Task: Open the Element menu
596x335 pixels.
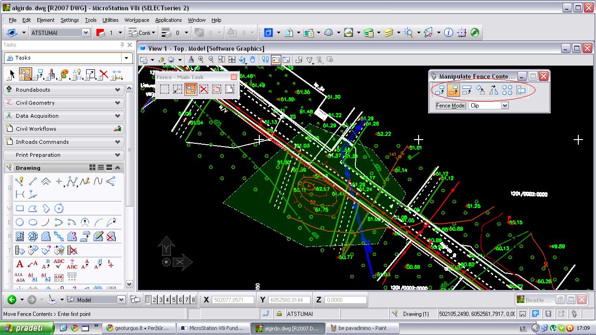Action: [x=46, y=20]
